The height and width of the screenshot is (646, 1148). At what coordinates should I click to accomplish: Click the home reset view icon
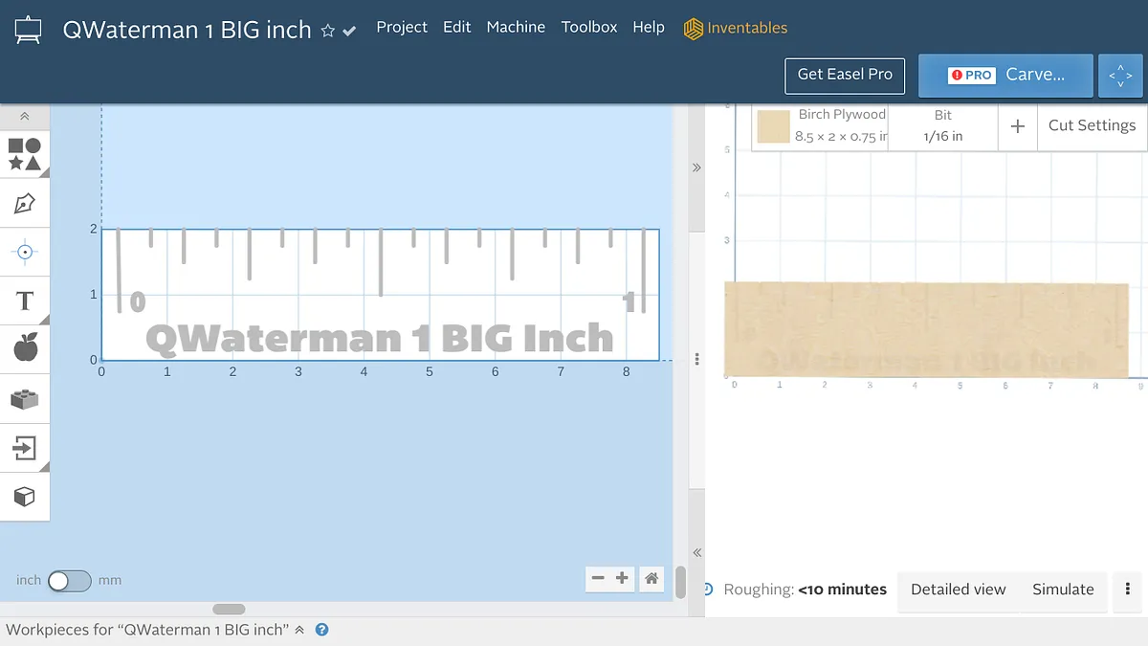(651, 578)
